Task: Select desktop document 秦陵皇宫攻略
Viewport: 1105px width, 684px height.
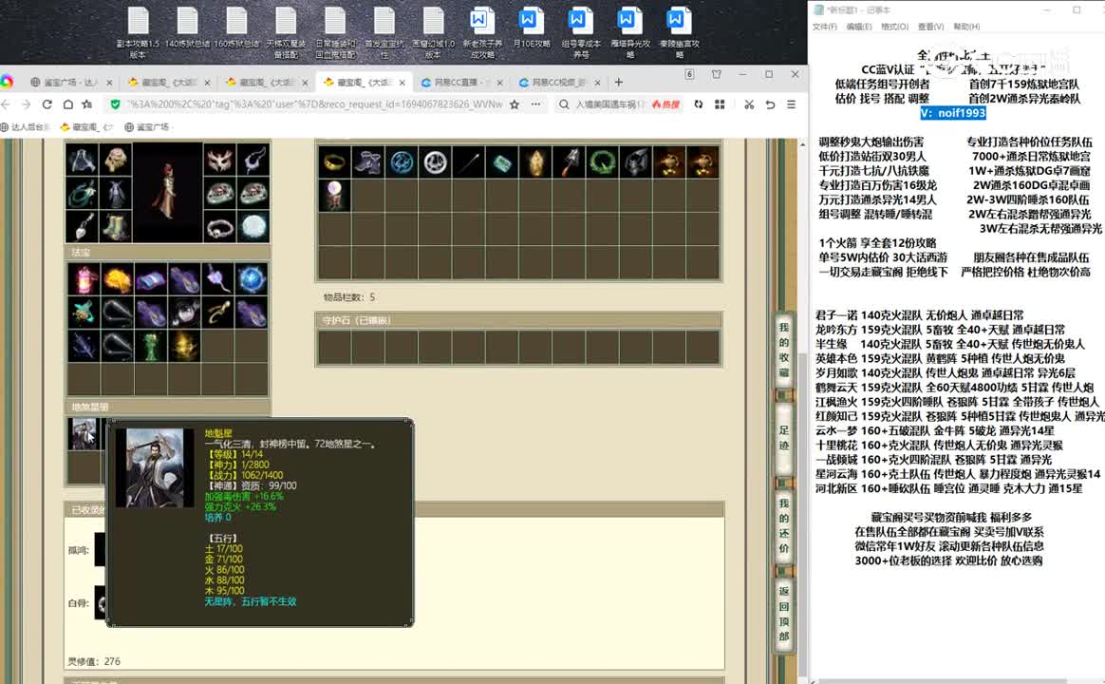Action: (x=679, y=32)
